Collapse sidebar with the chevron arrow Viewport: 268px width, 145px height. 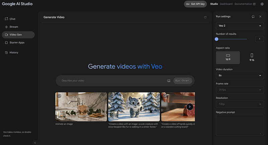(x=35, y=143)
